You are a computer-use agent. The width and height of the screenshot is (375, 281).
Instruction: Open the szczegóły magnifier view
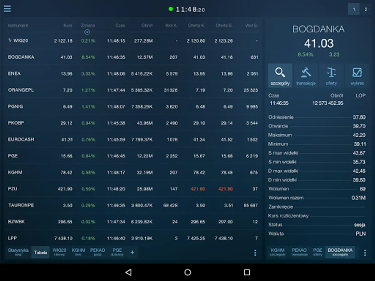pos(280,75)
